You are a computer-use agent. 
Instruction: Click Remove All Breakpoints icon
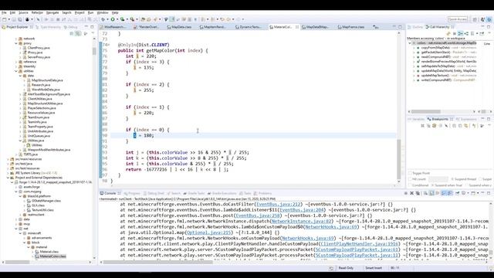coord(429,126)
